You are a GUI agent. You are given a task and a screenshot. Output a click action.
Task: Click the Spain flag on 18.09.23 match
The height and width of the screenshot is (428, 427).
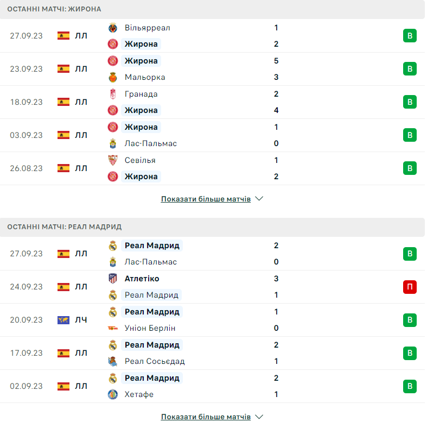(63, 102)
